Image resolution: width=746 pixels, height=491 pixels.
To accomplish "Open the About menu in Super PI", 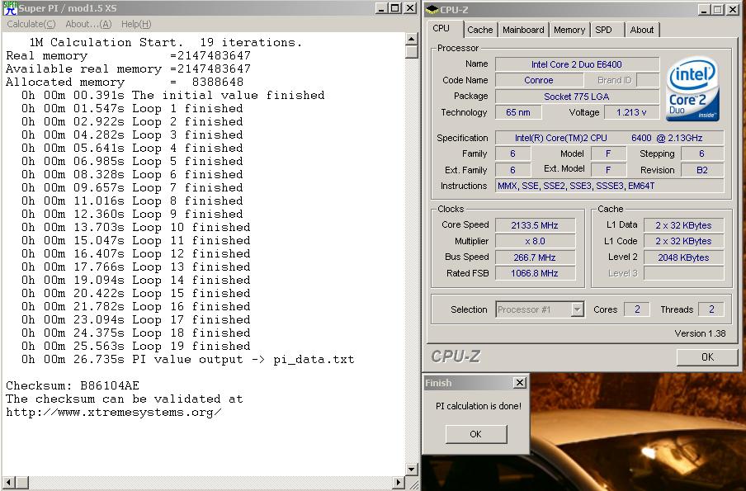I will (x=88, y=24).
